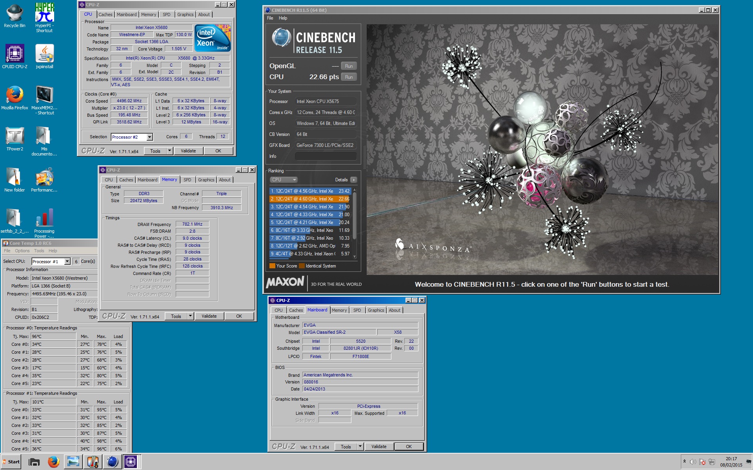Click Validate in Mainboard CPU-Z window
753x470 pixels.
[x=379, y=446]
